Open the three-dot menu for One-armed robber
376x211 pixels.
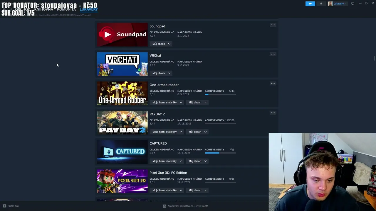(273, 84)
